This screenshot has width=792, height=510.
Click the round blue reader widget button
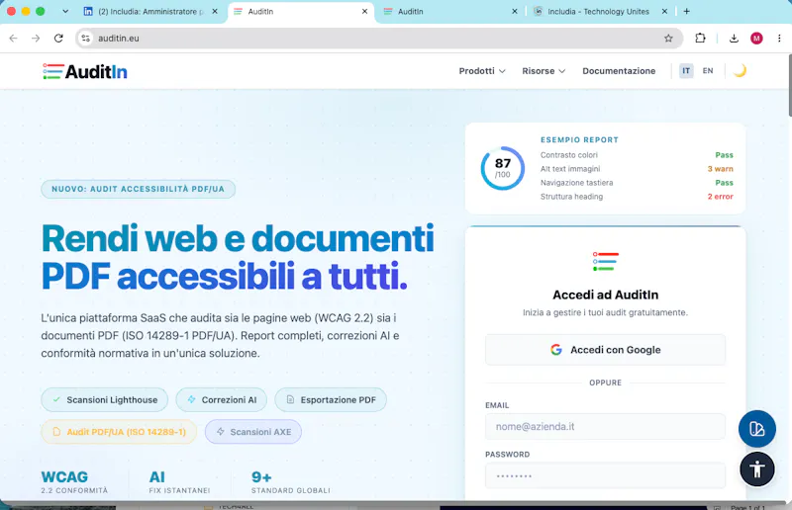(x=756, y=429)
